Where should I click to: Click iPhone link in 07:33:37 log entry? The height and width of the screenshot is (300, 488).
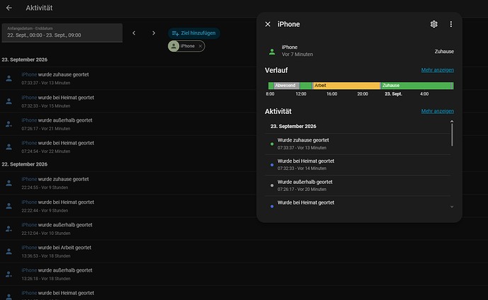pyautogui.click(x=29, y=74)
